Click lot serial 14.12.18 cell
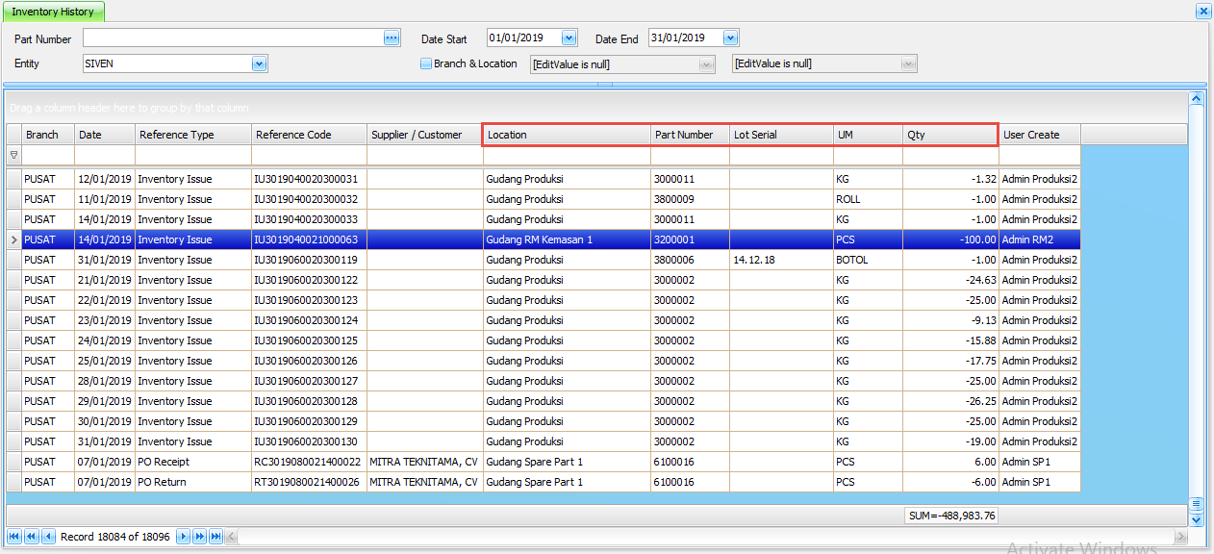The height and width of the screenshot is (554, 1214). pyautogui.click(x=781, y=260)
